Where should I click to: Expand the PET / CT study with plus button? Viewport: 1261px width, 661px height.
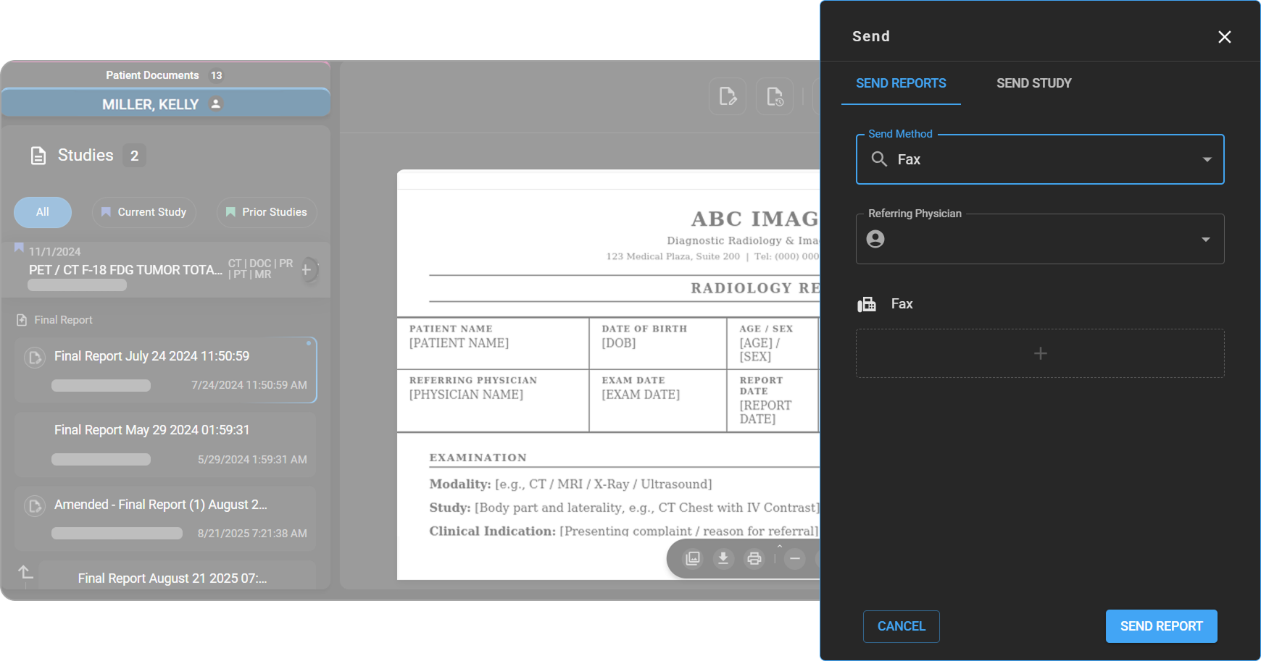tap(307, 269)
